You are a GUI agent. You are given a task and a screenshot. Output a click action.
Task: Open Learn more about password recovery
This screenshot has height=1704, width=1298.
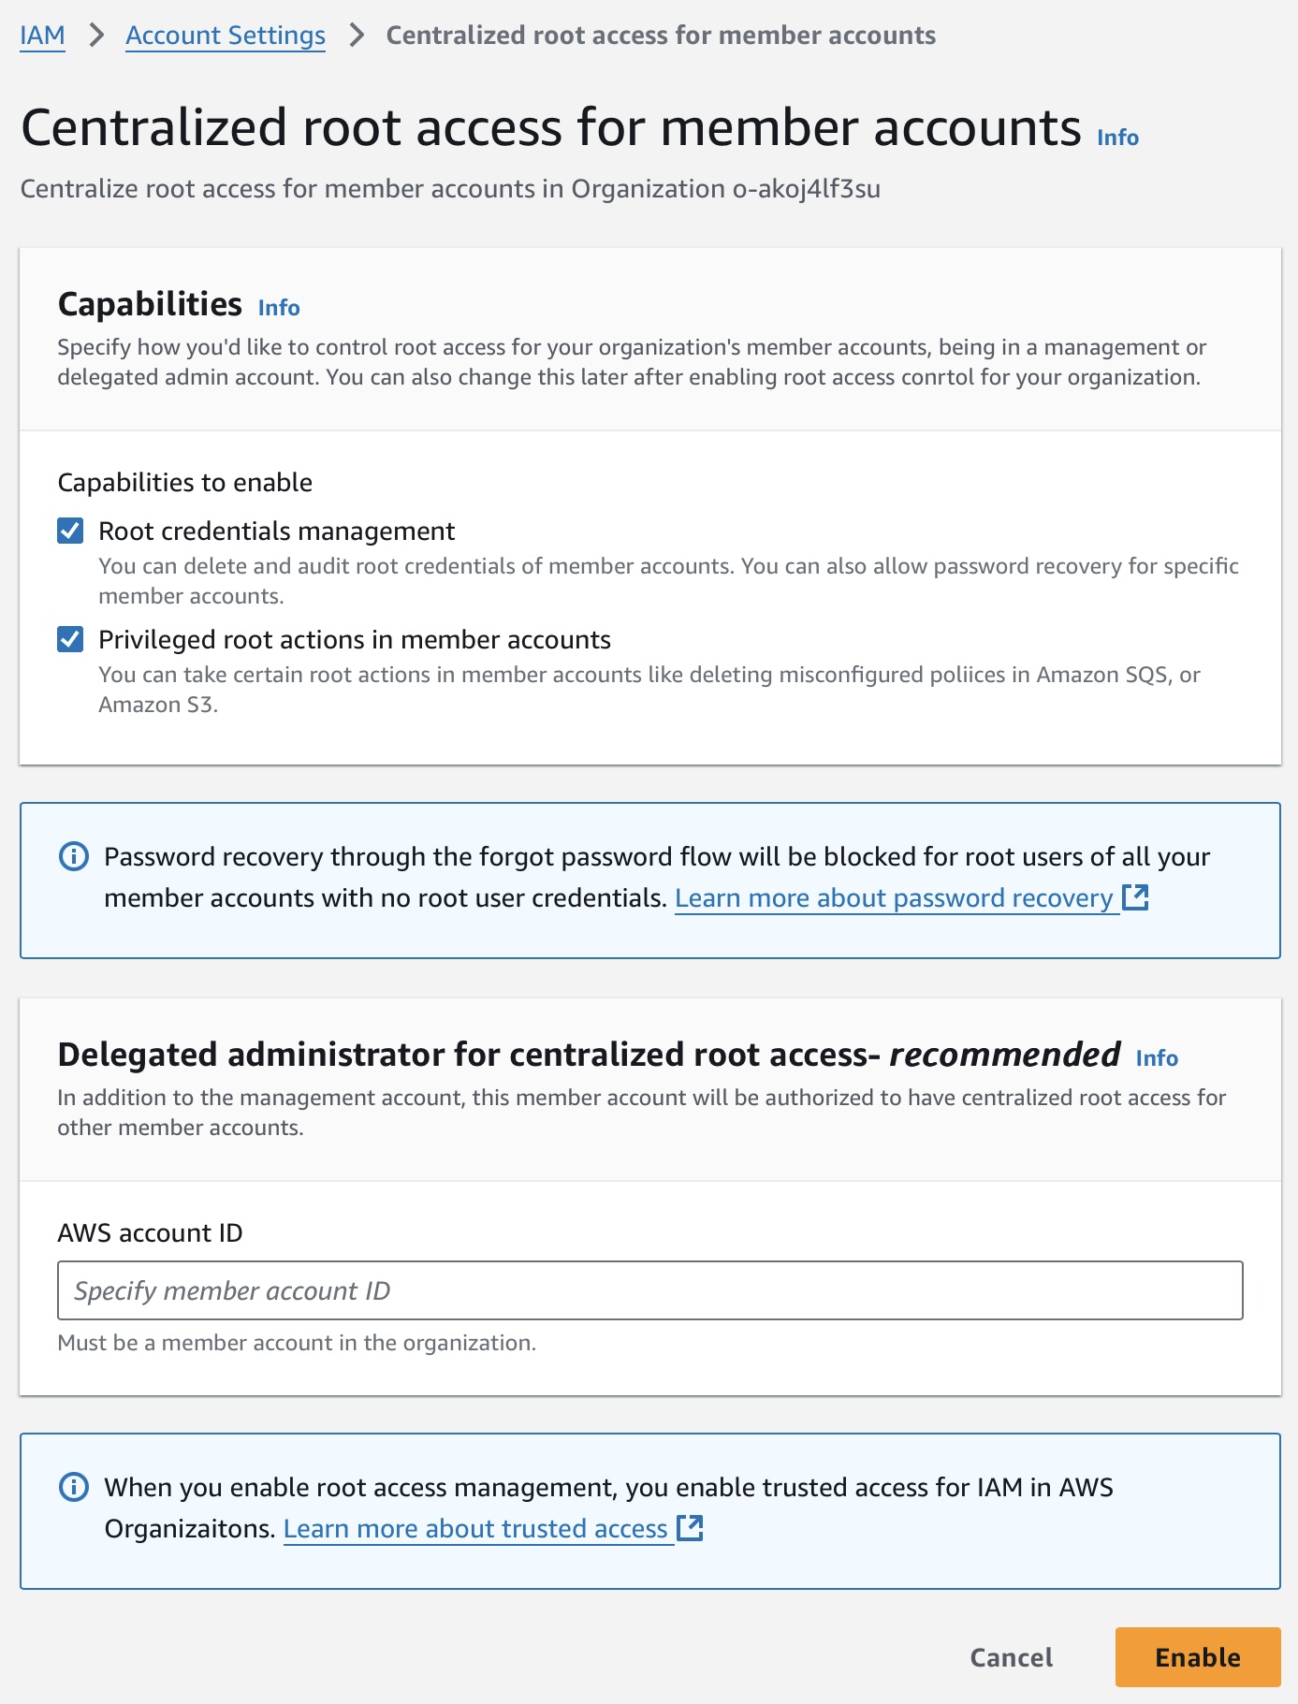pos(894,898)
